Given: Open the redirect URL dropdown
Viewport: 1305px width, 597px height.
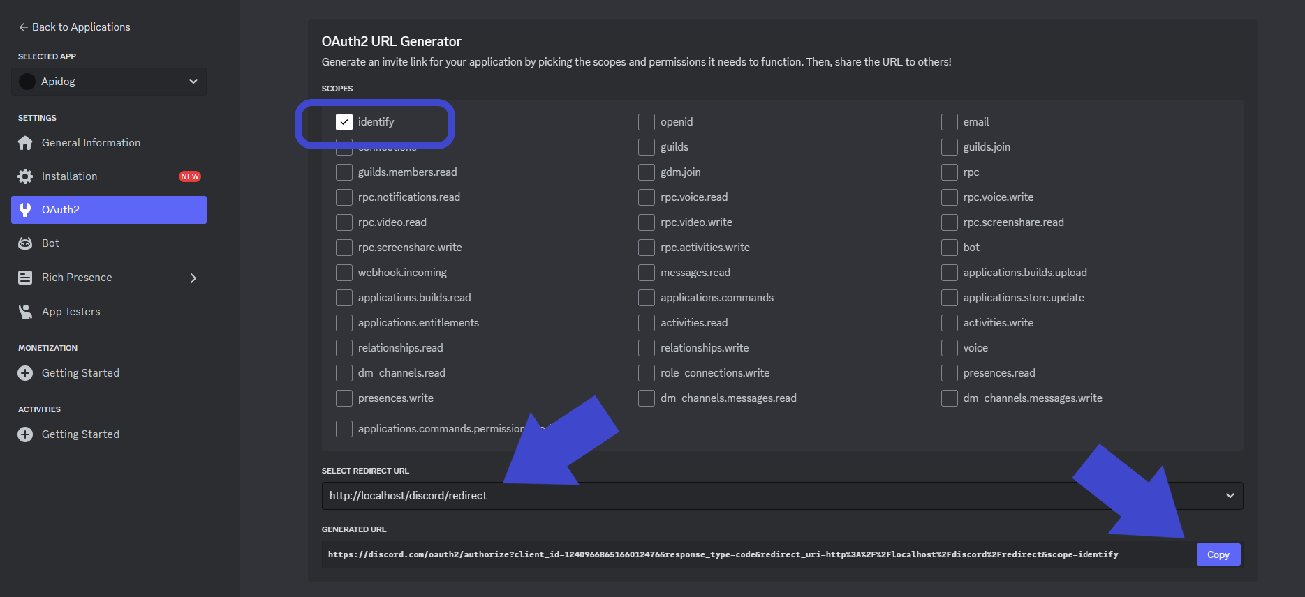Looking at the screenshot, I should coord(782,496).
